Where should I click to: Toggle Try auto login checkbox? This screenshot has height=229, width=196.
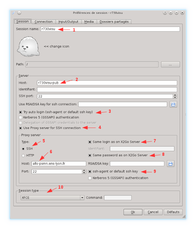(x=21, y=112)
